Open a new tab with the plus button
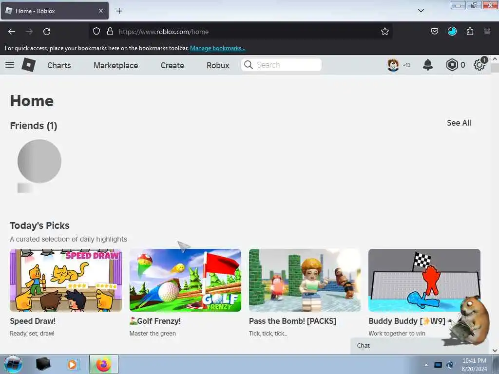This screenshot has width=499, height=374. pos(119,11)
